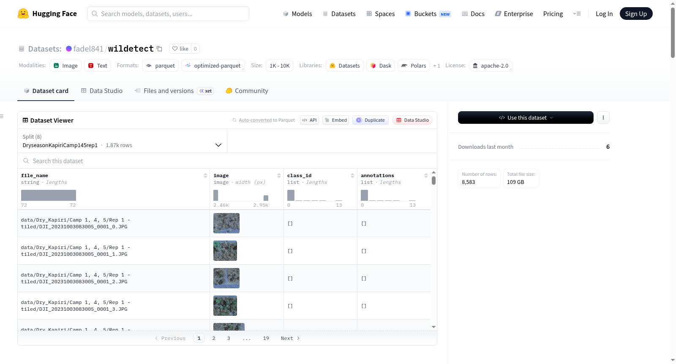The image size is (676, 364).
Task: View the Pricing page
Action: [553, 14]
